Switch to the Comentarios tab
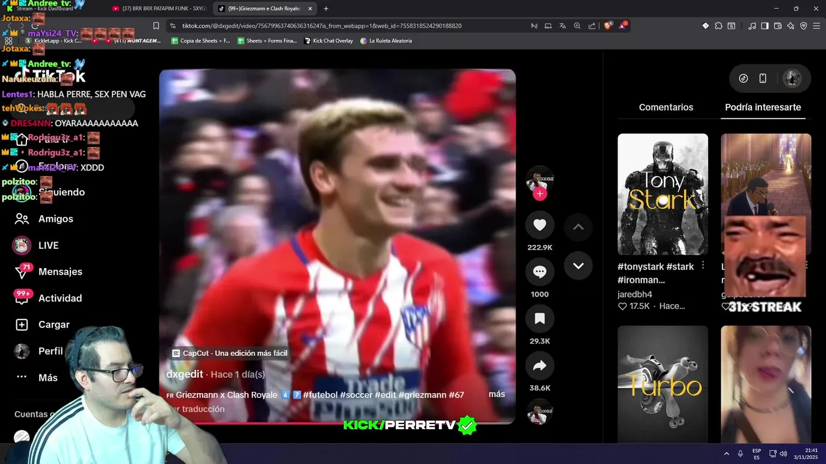Image resolution: width=826 pixels, height=464 pixels. point(666,108)
